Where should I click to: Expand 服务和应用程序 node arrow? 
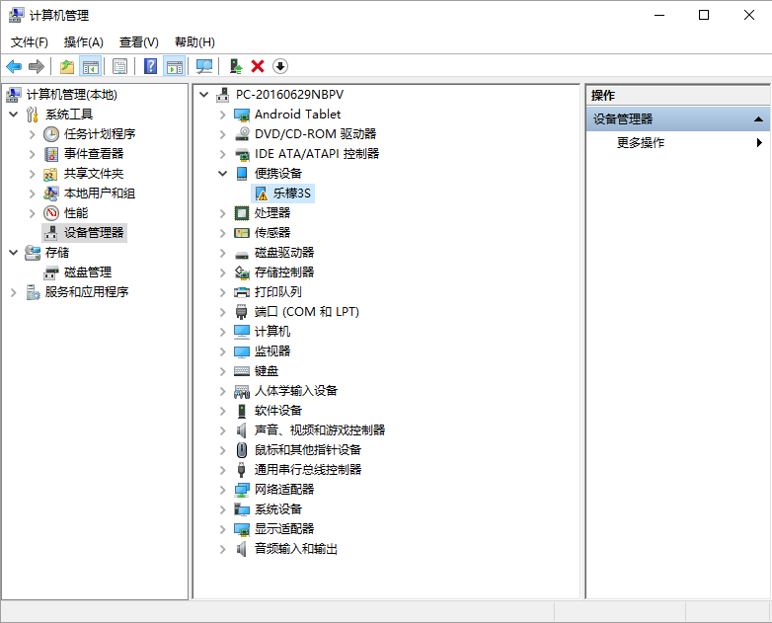[x=14, y=292]
